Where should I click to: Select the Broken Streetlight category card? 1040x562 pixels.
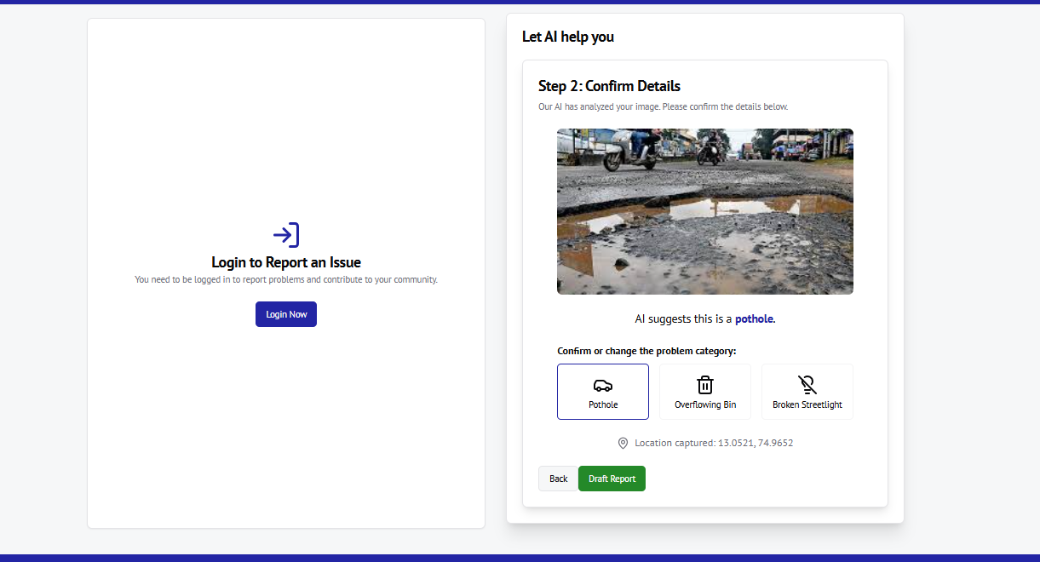pyautogui.click(x=807, y=392)
